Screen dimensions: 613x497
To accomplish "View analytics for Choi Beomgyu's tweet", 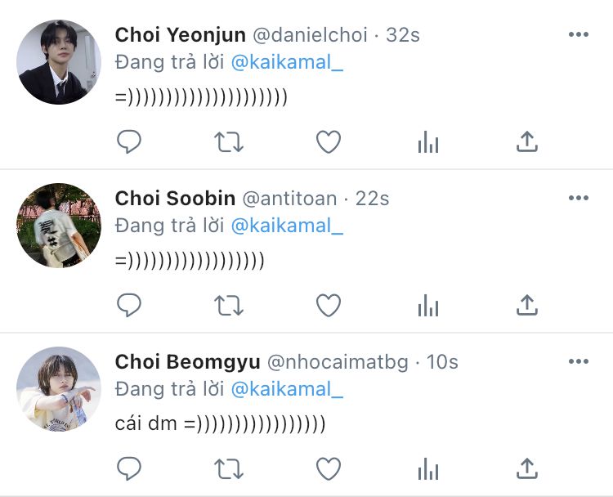I will (x=427, y=468).
